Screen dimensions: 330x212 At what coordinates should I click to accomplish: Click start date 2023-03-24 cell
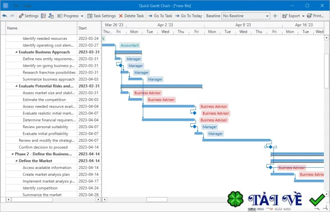[x=89, y=38]
